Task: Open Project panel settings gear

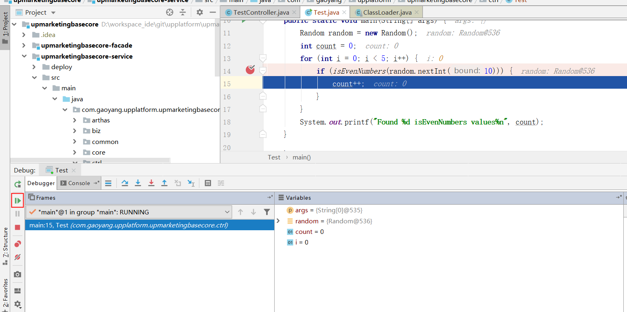Action: 199,12
